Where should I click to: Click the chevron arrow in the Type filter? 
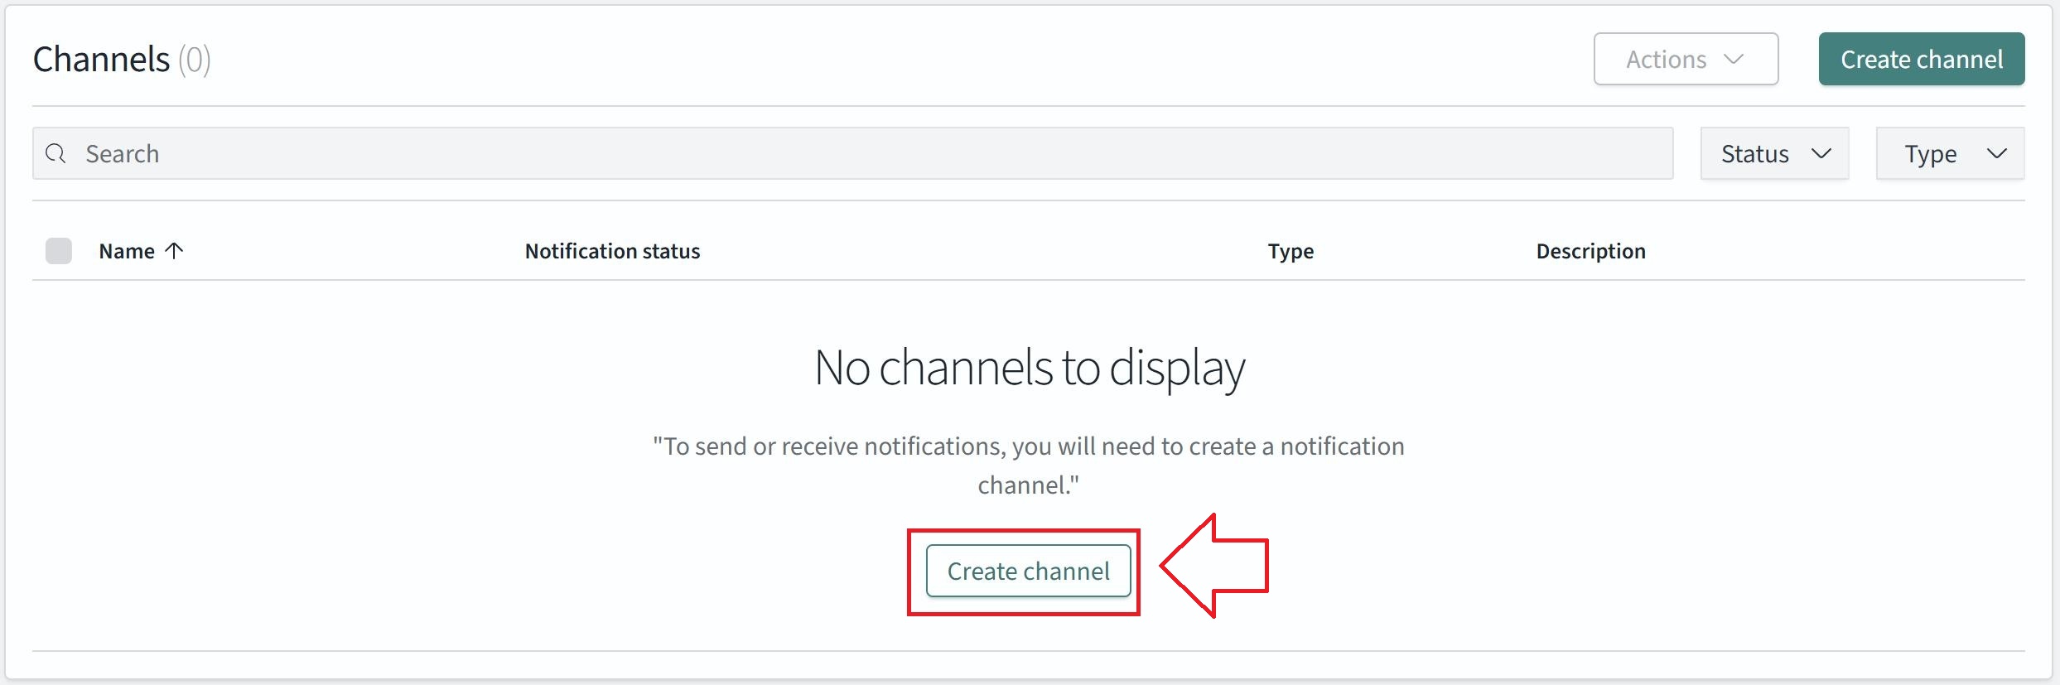pyautogui.click(x=1996, y=153)
